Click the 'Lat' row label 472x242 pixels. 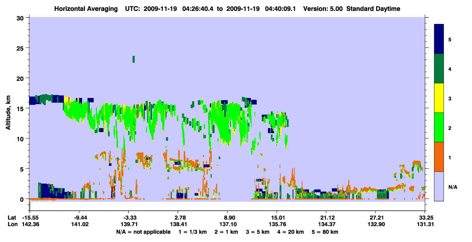[x=12, y=218]
